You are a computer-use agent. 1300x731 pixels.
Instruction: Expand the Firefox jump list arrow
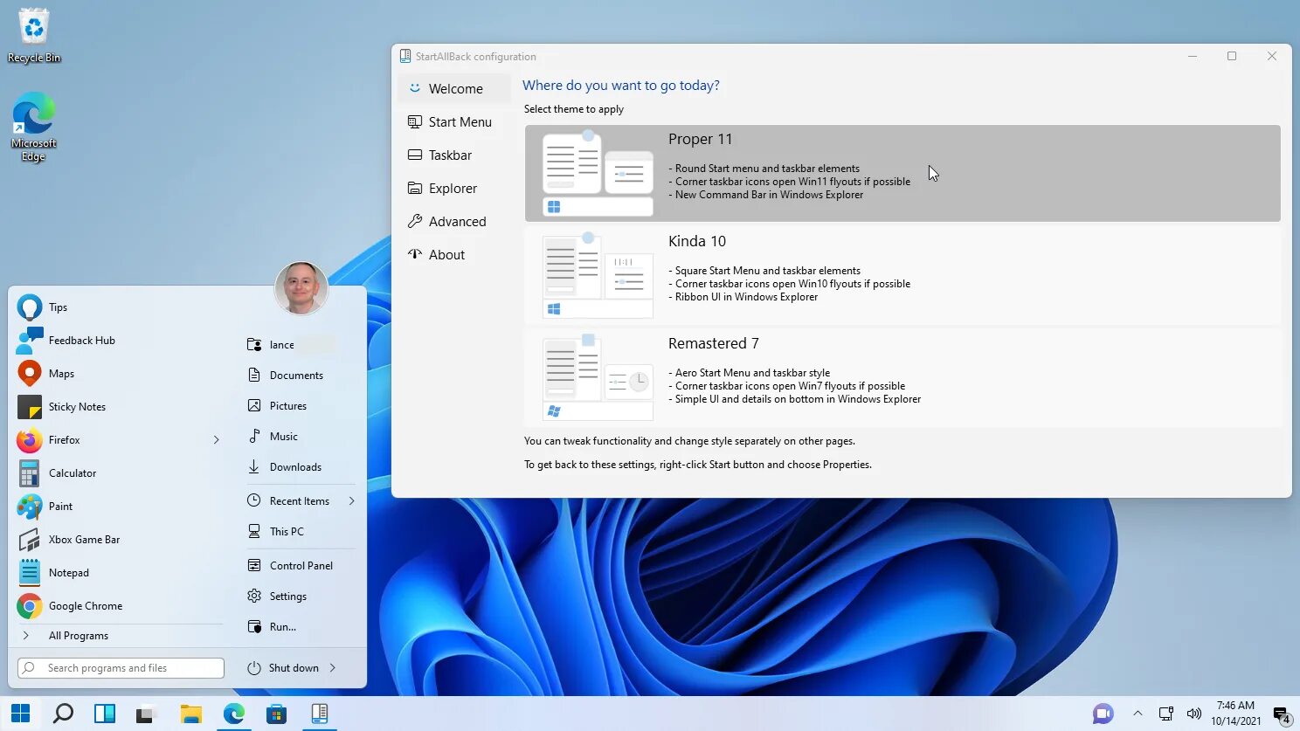(217, 440)
